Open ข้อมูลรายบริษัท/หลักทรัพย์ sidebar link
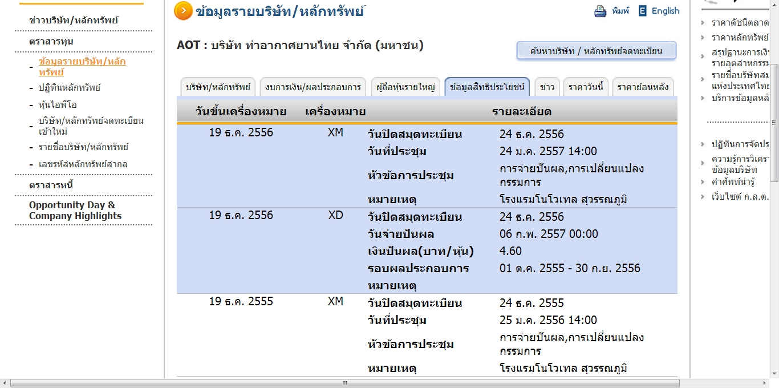The image size is (779, 388). (x=83, y=67)
